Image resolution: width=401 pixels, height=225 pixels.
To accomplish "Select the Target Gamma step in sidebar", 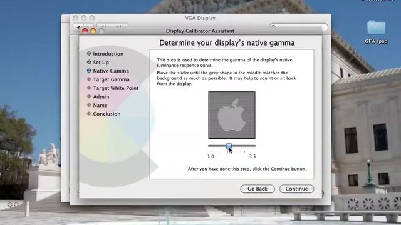I will (108, 79).
